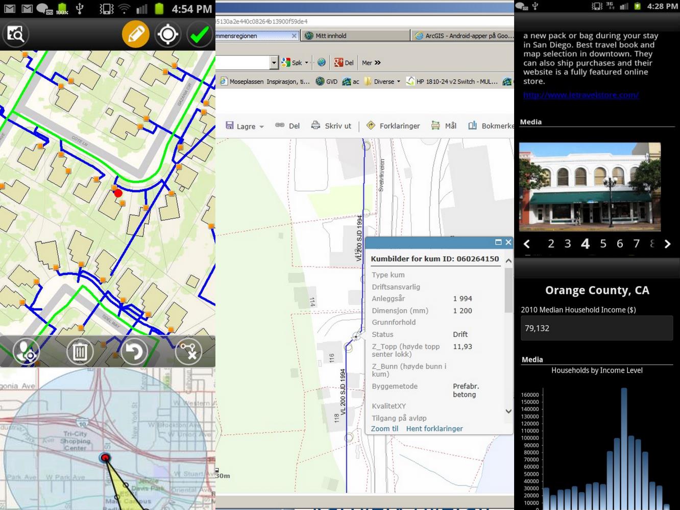Select media page number 5
Screen dimensions: 680x510
tap(603, 244)
